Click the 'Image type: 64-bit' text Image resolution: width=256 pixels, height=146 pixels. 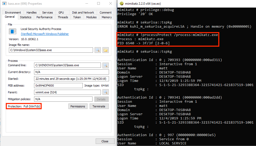click(96, 86)
